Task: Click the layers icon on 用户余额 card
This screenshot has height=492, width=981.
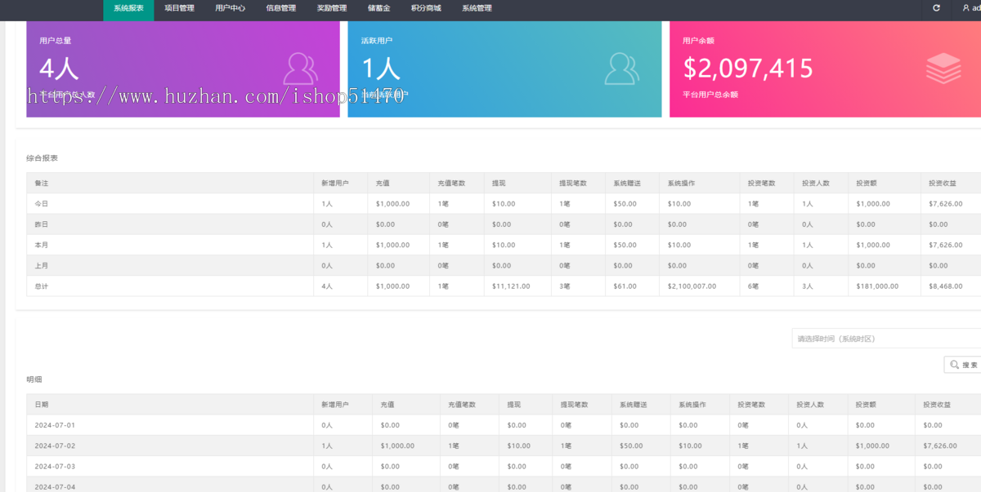Action: click(943, 69)
